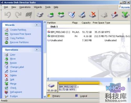Select the IBM_PRELOAD (C:) partition row
131x103 pixels.
point(88,32)
